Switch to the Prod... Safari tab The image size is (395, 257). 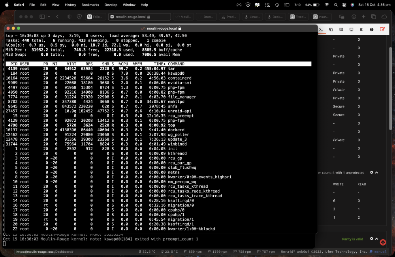coord(229,17)
